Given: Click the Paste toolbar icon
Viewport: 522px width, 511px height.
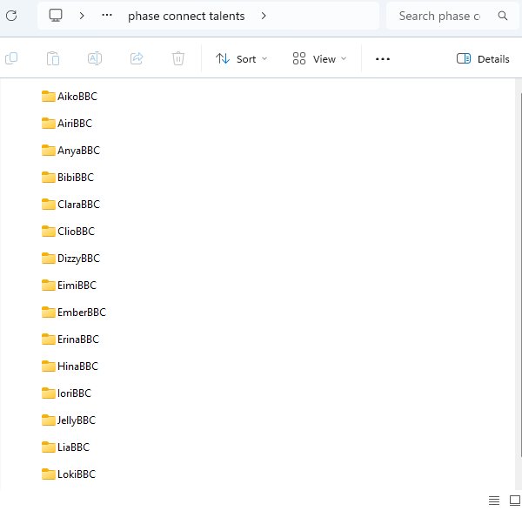Looking at the screenshot, I should point(53,58).
